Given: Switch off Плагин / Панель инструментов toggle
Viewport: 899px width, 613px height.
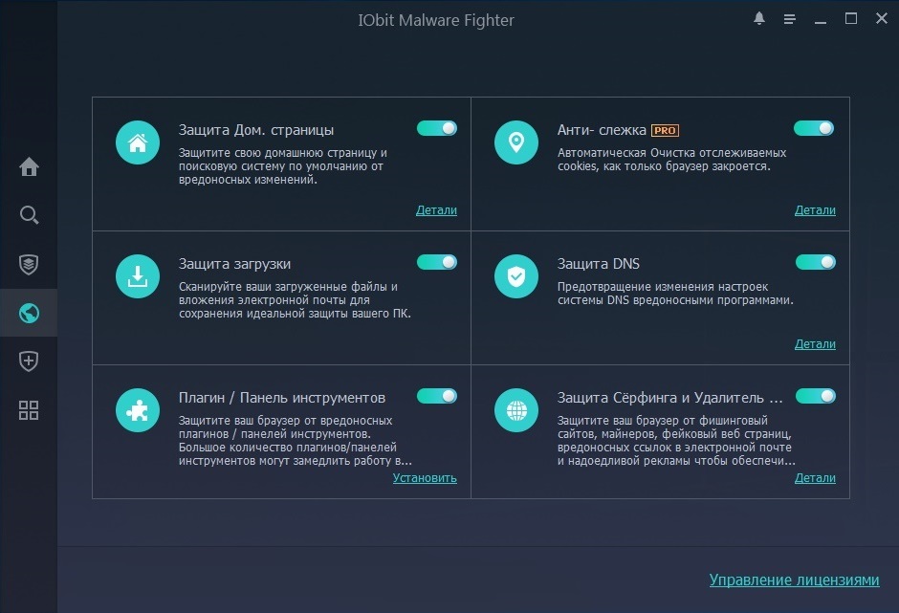Looking at the screenshot, I should (x=436, y=396).
